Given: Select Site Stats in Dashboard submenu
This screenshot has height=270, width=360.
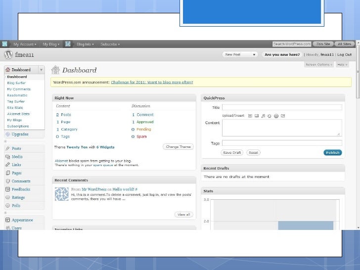Looking at the screenshot, I should click(x=15, y=107).
